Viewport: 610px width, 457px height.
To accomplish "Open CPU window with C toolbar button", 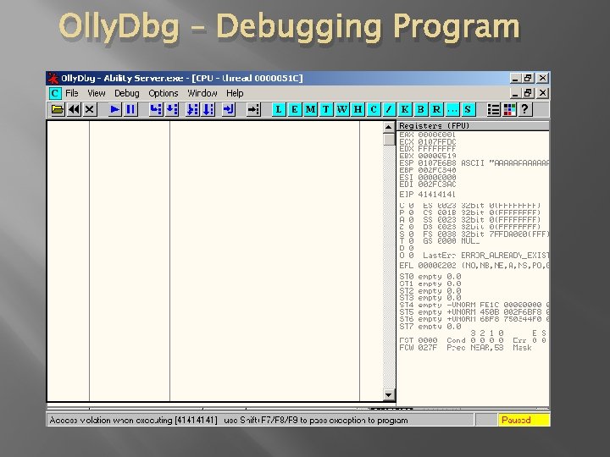I will 374,109.
